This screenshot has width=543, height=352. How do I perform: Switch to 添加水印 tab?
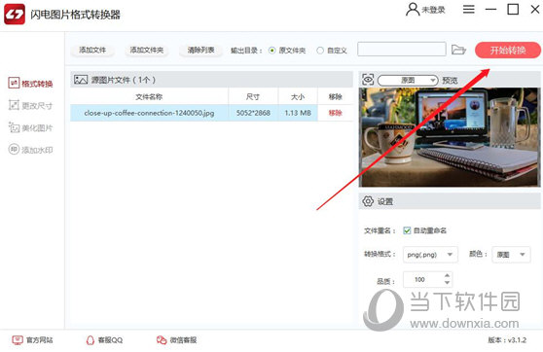pyautogui.click(x=30, y=150)
